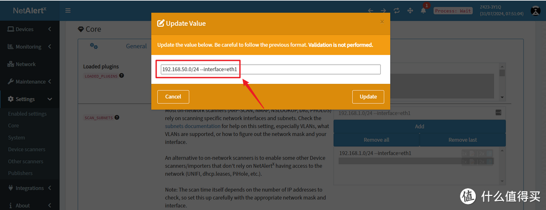This screenshot has height=210, width=546.
Task: Click the hamburger sidebar toggle icon
Action: click(x=68, y=11)
